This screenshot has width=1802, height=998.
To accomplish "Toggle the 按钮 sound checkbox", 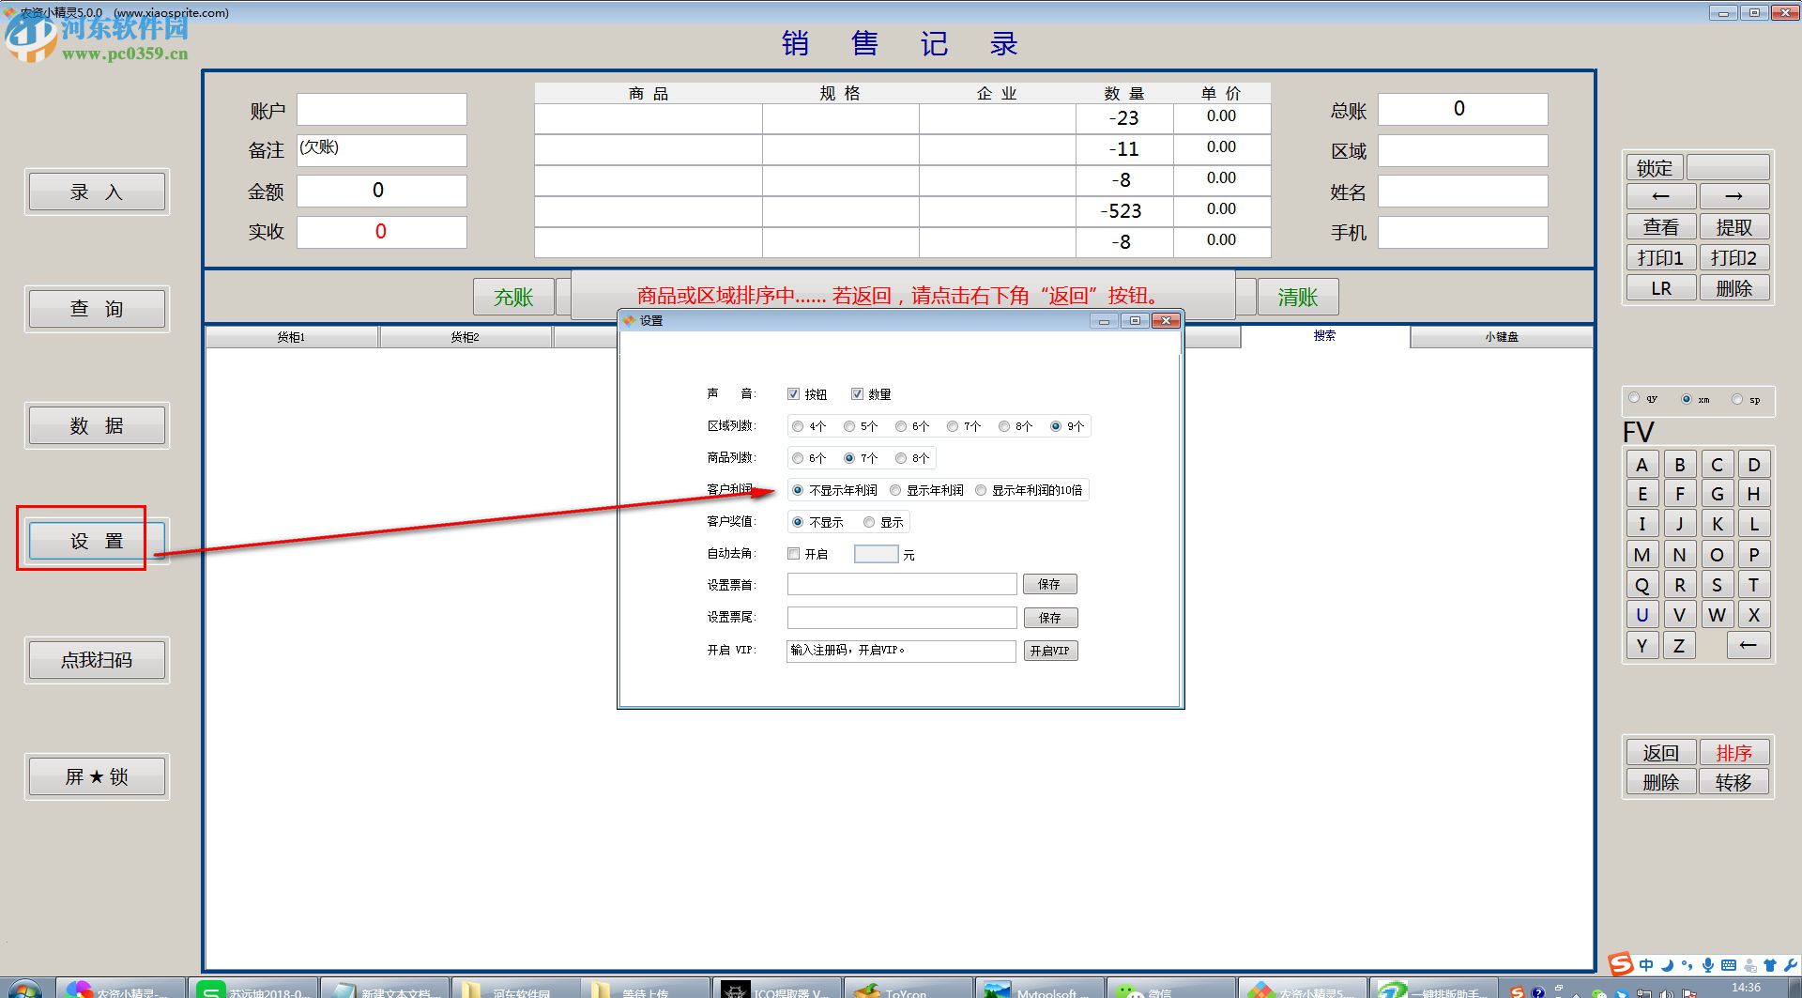I will pyautogui.click(x=794, y=394).
